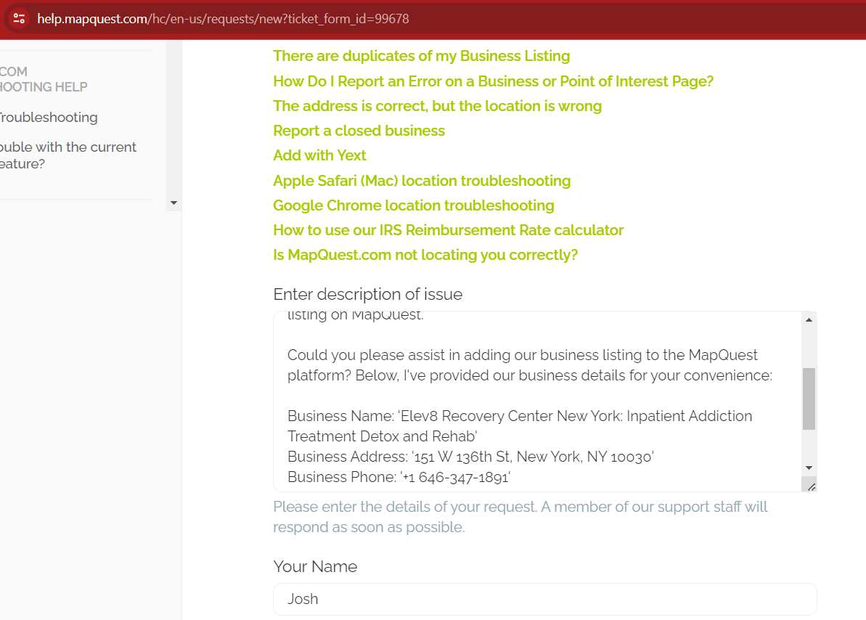Click the 'Enter description of issue' label
The image size is (866, 620).
[368, 294]
